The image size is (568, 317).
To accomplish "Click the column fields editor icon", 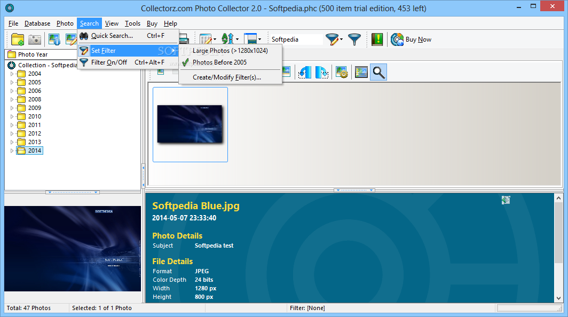I will click(206, 39).
